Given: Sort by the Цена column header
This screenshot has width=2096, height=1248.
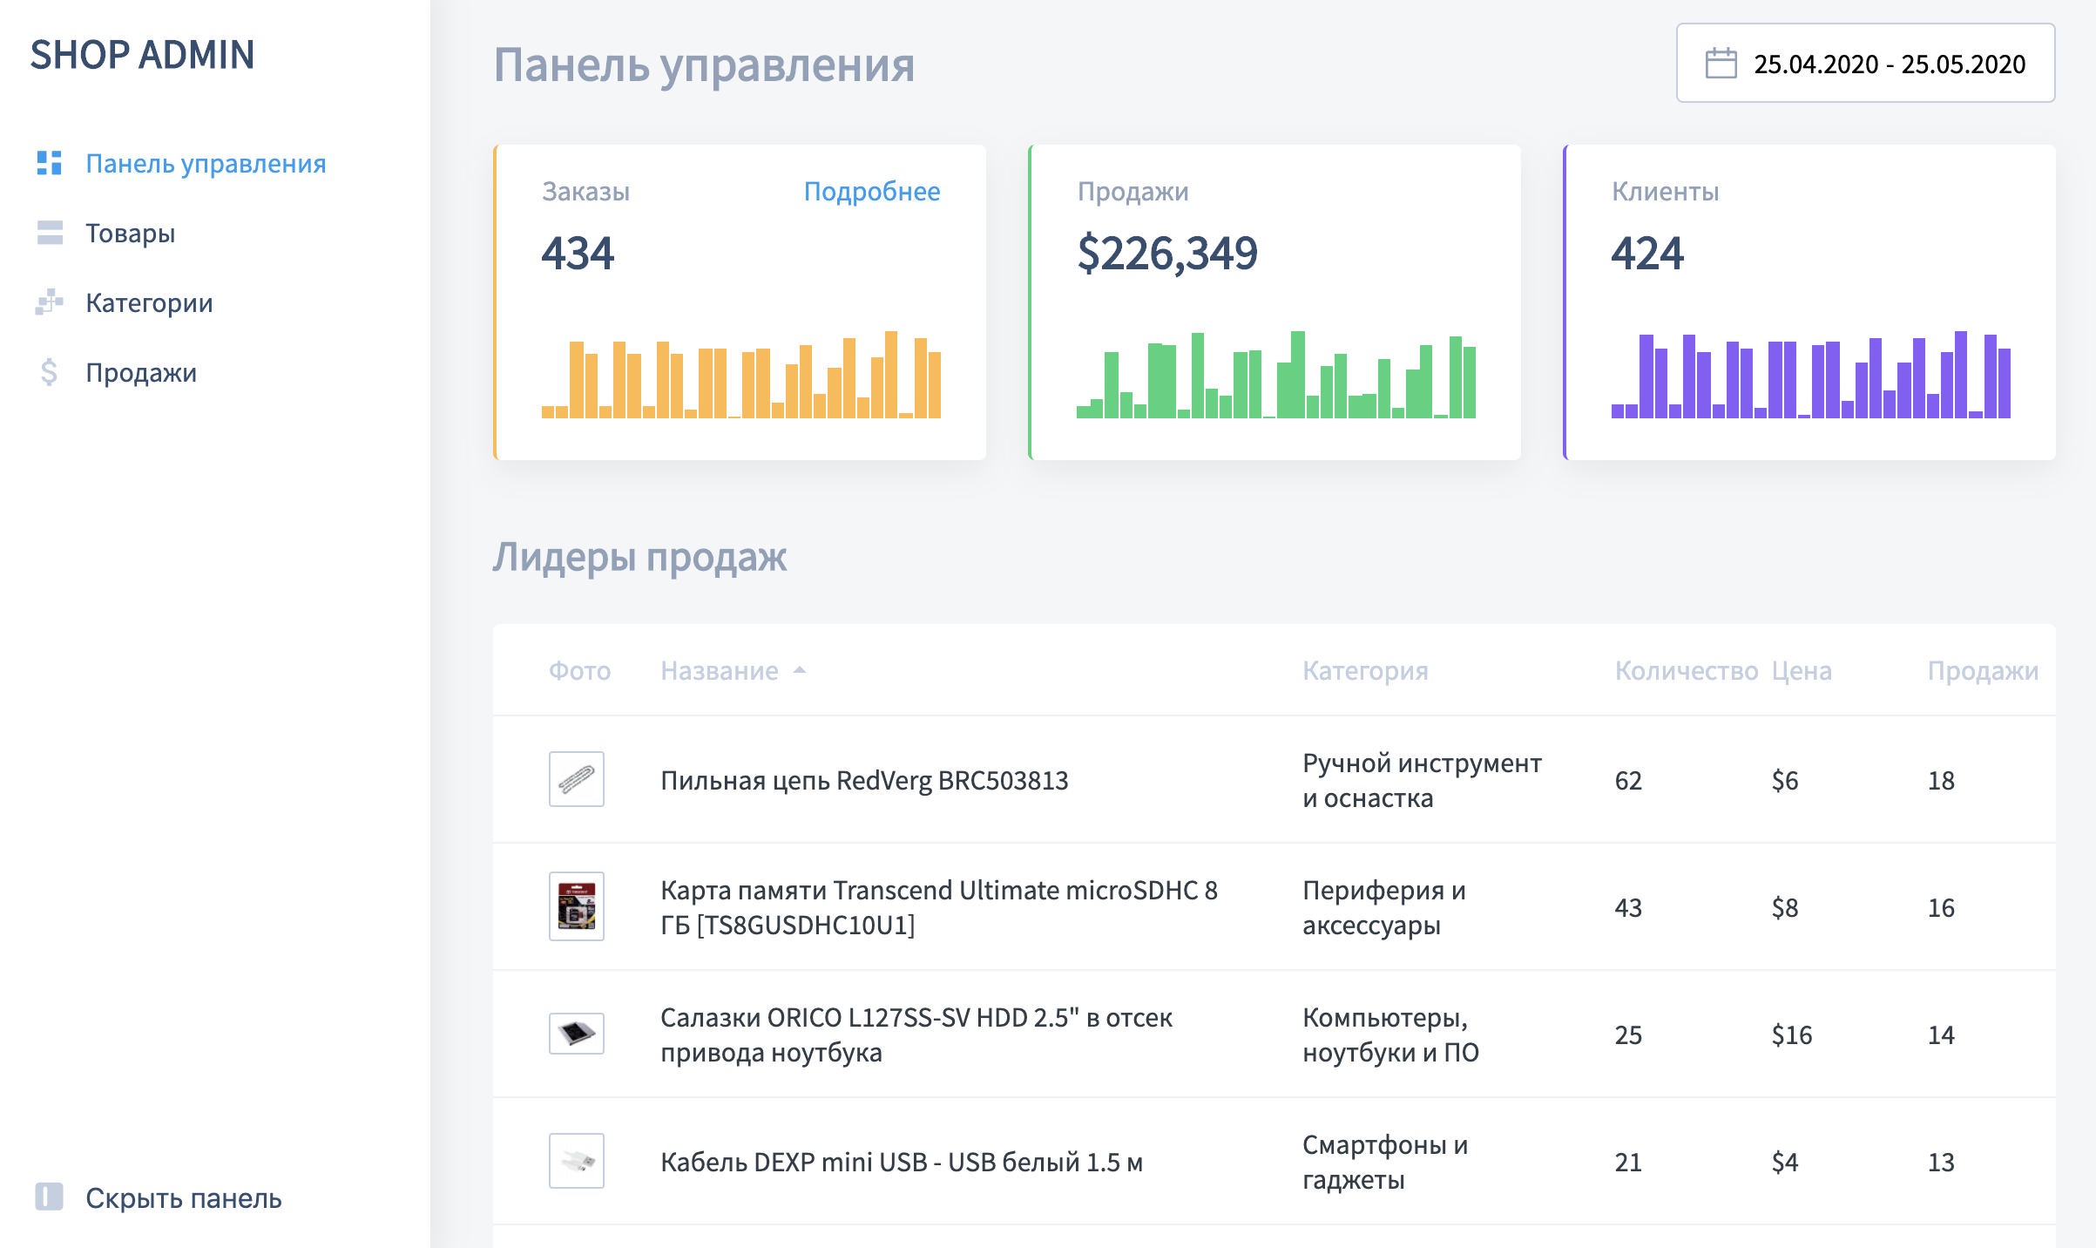Looking at the screenshot, I should click(x=1801, y=670).
